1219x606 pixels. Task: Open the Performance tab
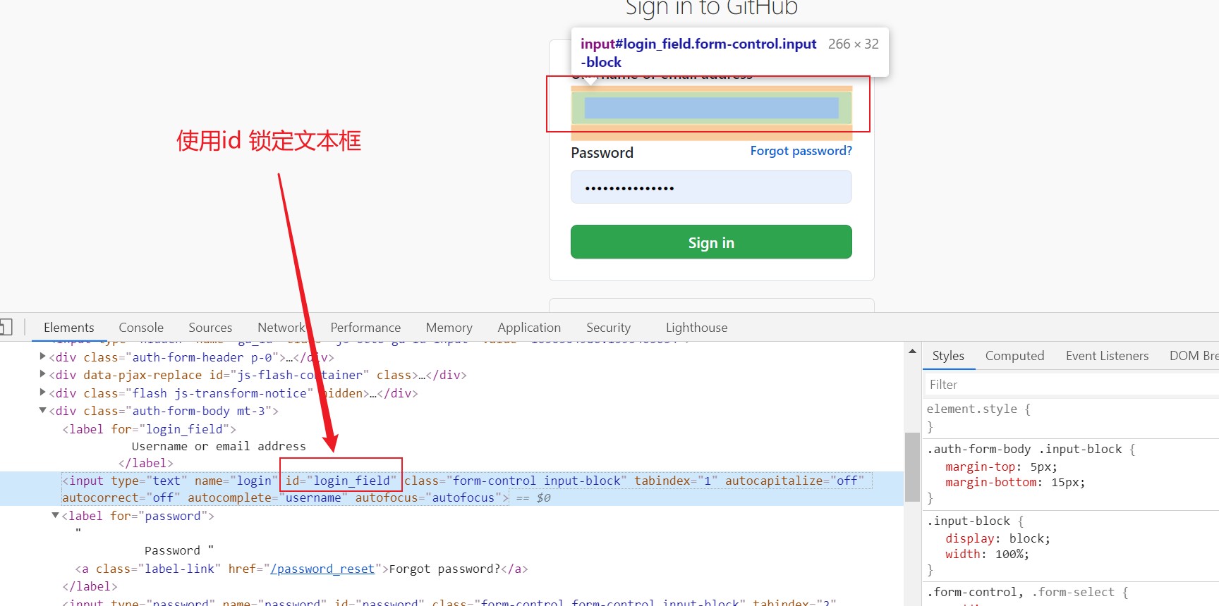365,328
